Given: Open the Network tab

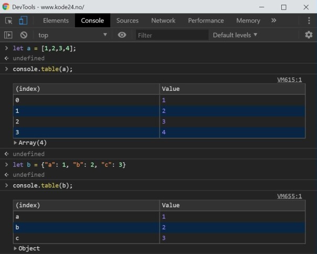Looking at the screenshot, I should click(x=163, y=20).
